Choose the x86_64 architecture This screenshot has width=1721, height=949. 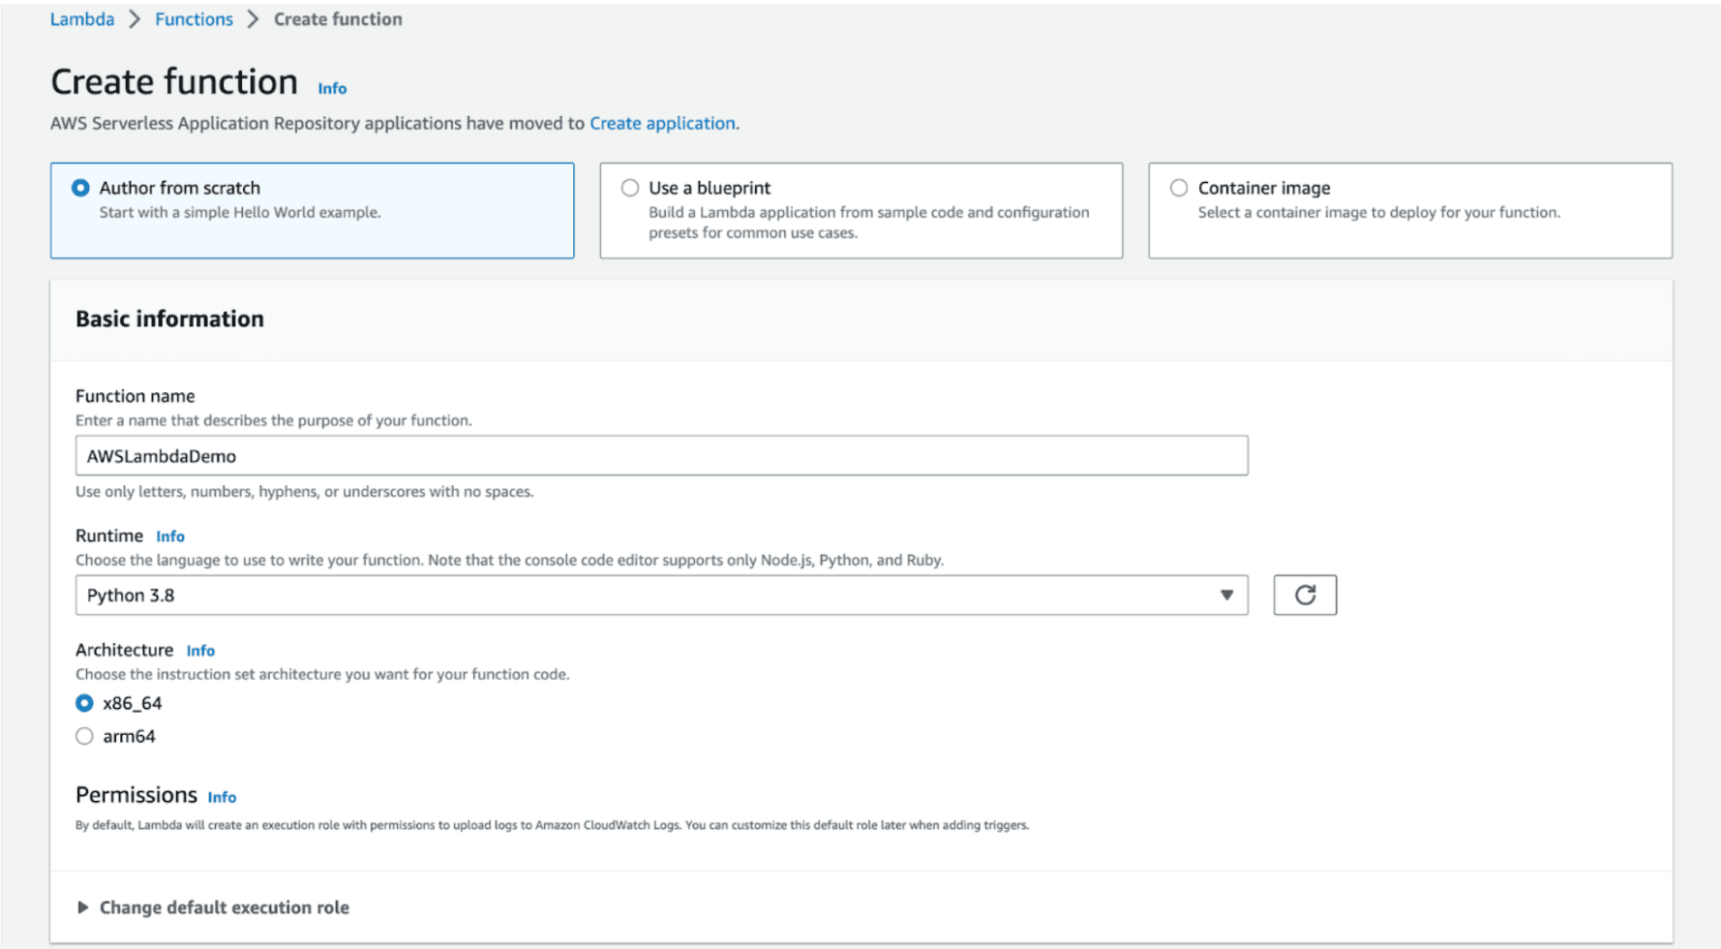pos(85,703)
